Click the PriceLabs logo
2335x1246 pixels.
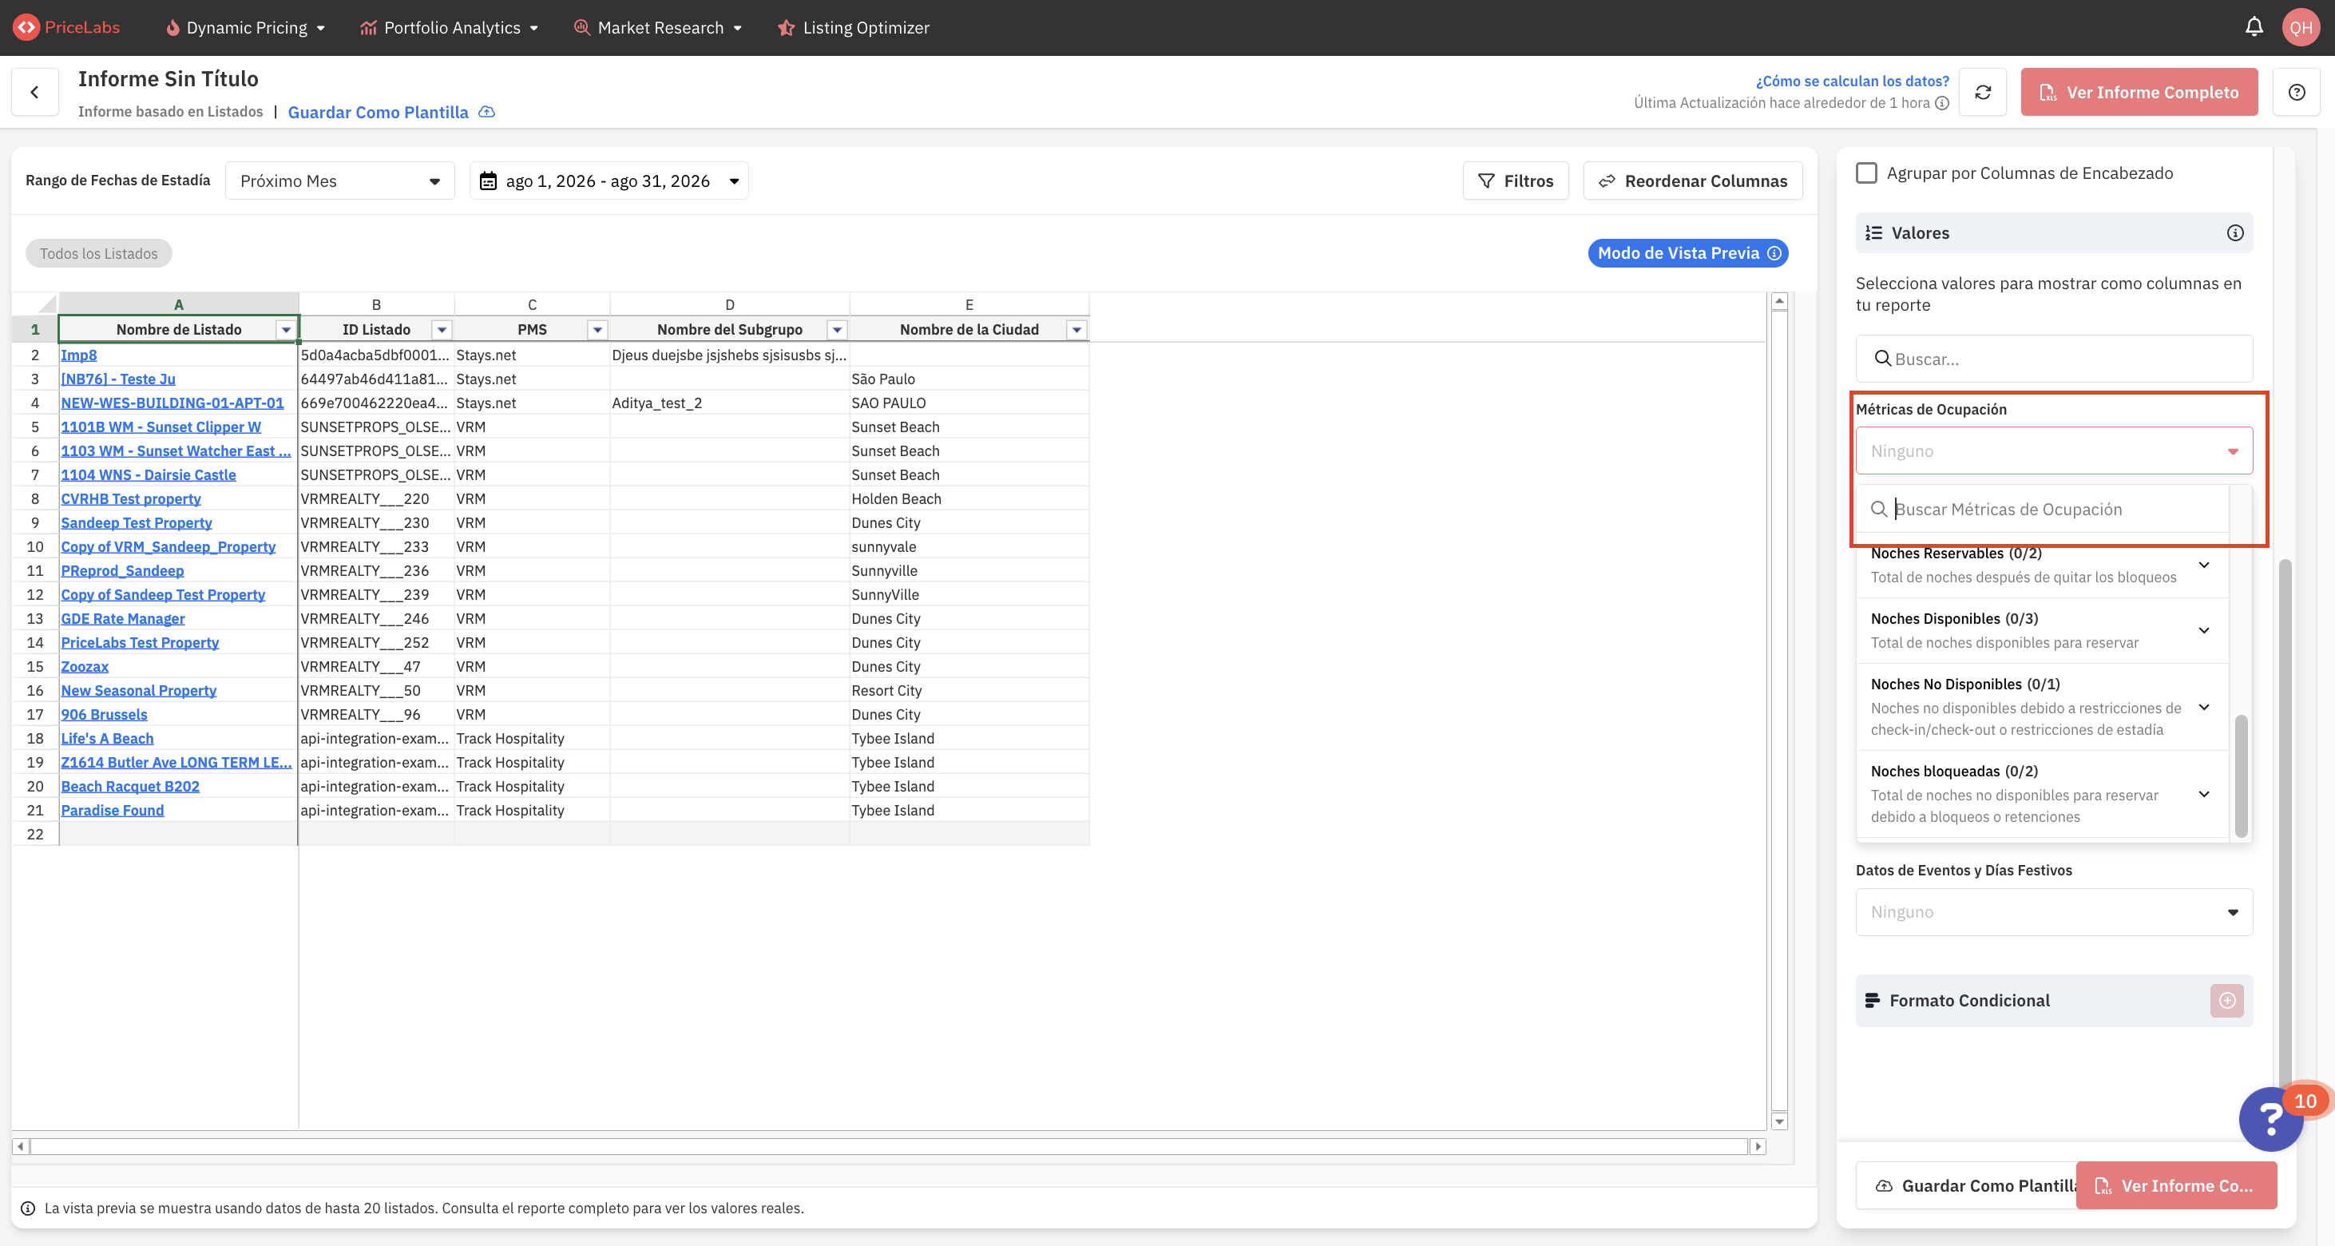tap(66, 27)
